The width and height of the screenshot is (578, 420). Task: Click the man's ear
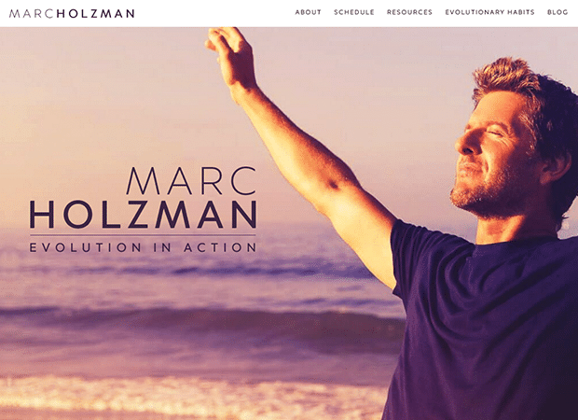coord(557,164)
